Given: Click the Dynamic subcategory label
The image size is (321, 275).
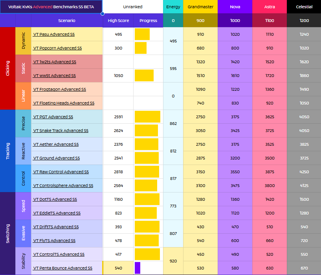Looking at the screenshot, I should click(x=22, y=41).
